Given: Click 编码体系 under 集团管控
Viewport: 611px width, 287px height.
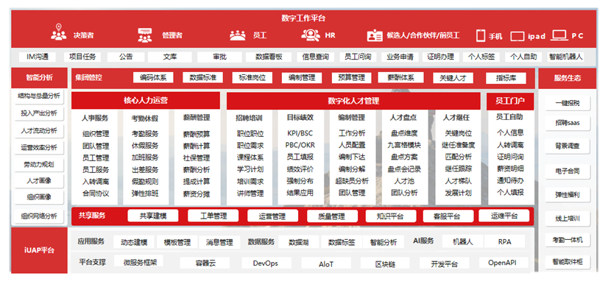Looking at the screenshot, I should coord(153,77).
